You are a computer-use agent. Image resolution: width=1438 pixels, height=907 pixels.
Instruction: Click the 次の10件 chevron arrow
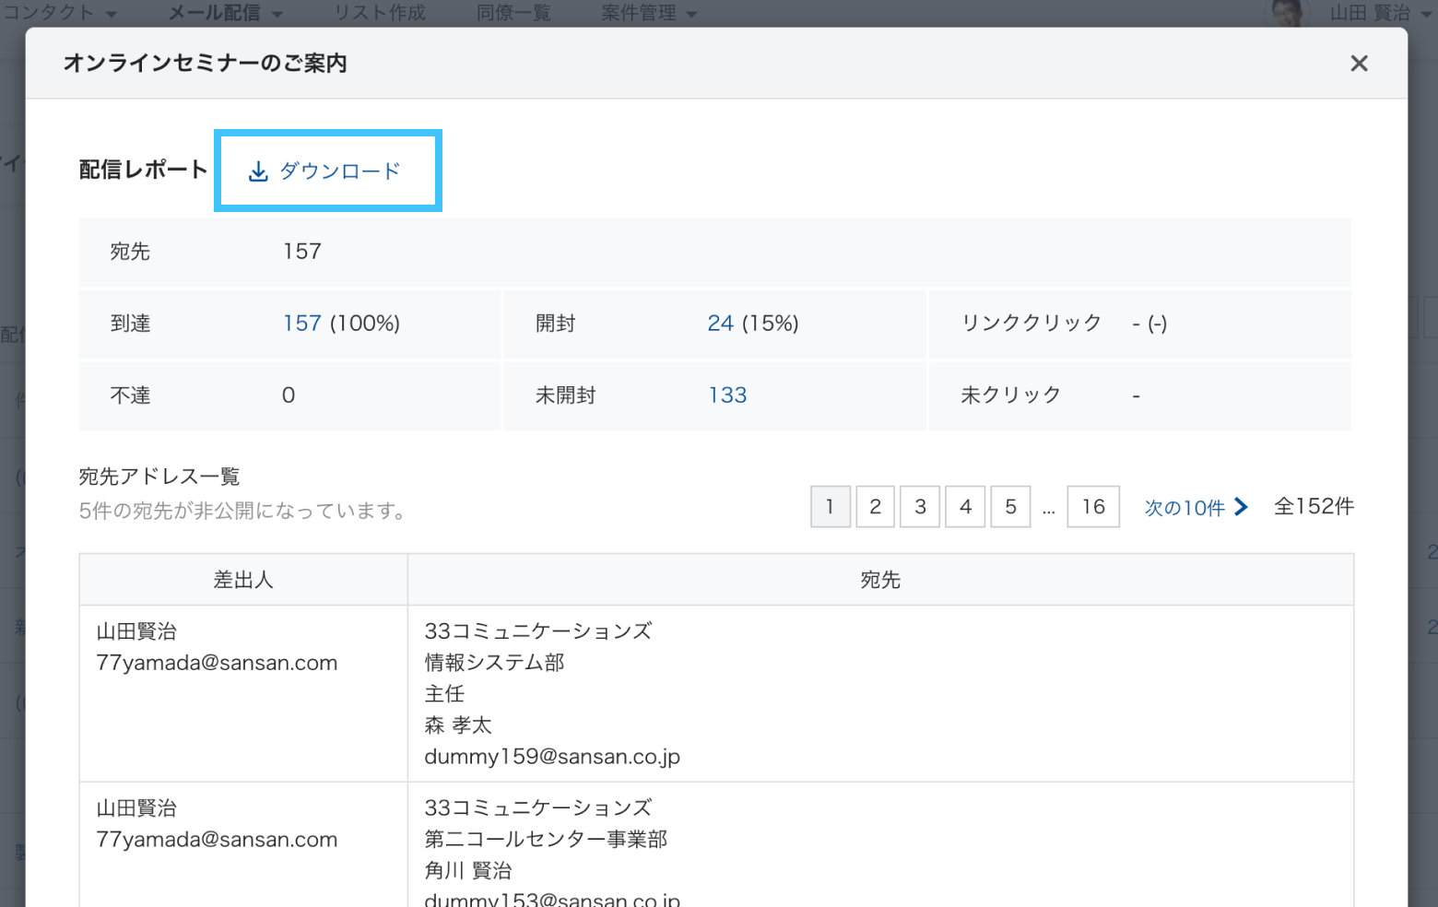tap(1241, 507)
